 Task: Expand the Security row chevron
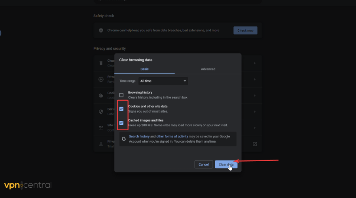[x=255, y=112]
